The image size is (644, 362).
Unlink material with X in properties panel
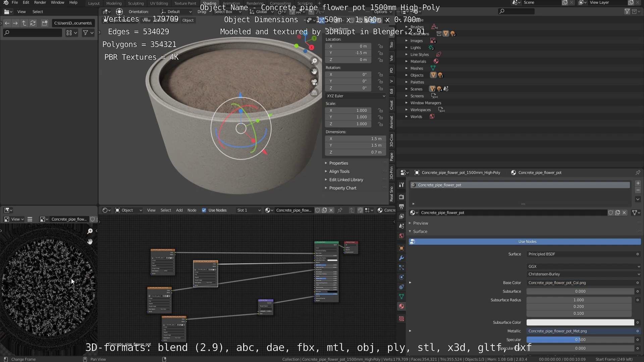pyautogui.click(x=624, y=213)
